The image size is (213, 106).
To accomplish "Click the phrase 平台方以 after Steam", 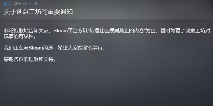I will [x=78, y=31].
